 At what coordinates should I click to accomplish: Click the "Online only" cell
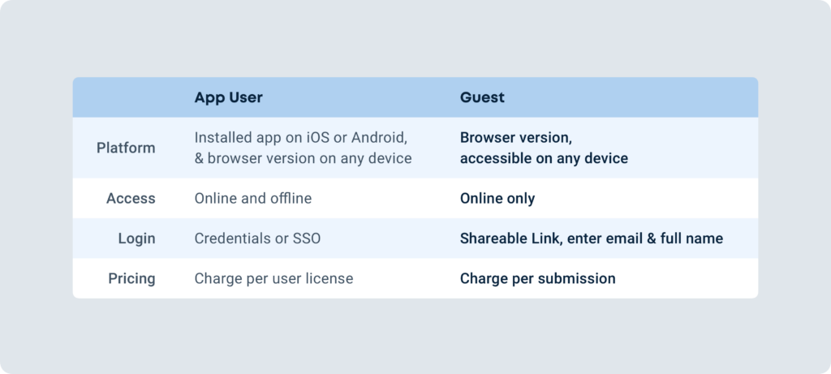[x=497, y=198]
